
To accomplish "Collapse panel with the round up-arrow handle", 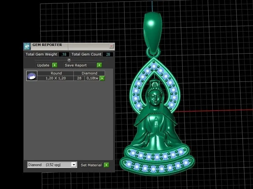I will click(69, 60).
